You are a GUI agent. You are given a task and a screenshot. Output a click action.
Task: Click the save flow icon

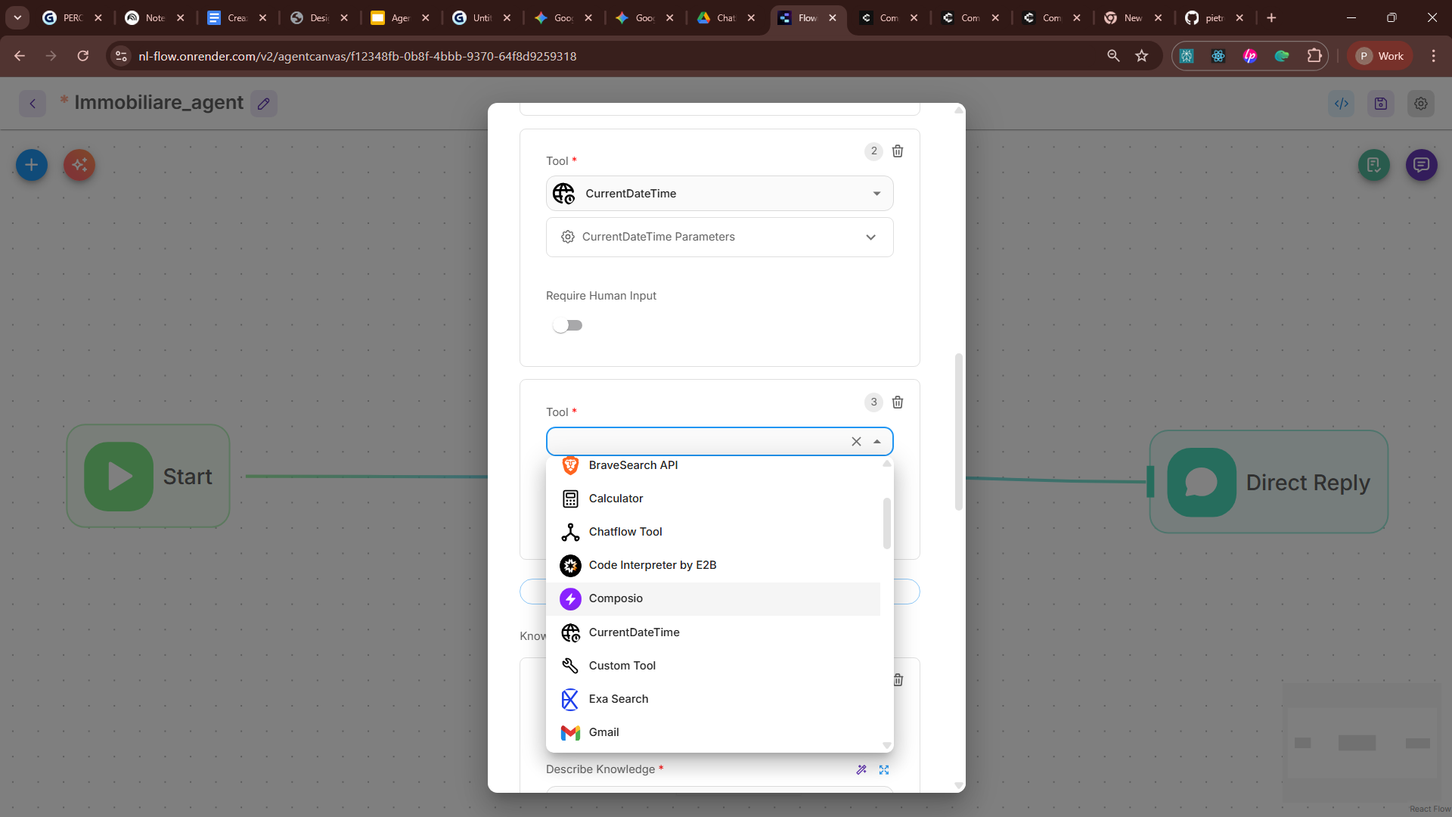1381,104
